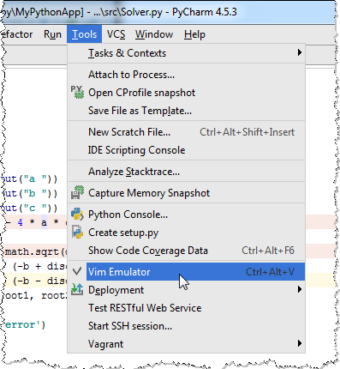Click code line with input "a "

pos(30,179)
